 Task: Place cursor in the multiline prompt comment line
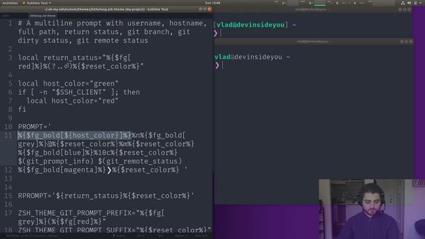(112, 32)
